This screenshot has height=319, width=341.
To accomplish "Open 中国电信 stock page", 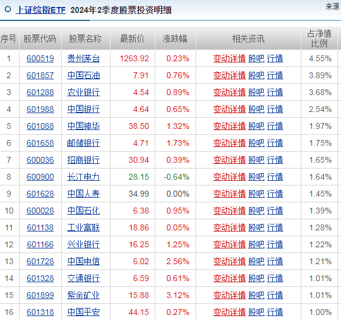I will (x=84, y=261).
